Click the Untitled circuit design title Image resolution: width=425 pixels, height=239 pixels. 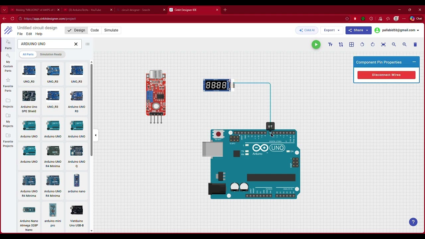click(37, 28)
